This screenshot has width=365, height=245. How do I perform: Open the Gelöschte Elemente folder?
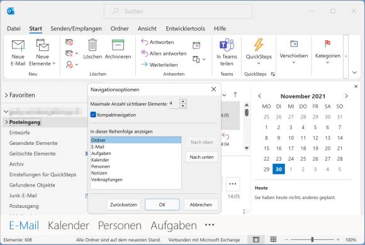tap(32, 154)
